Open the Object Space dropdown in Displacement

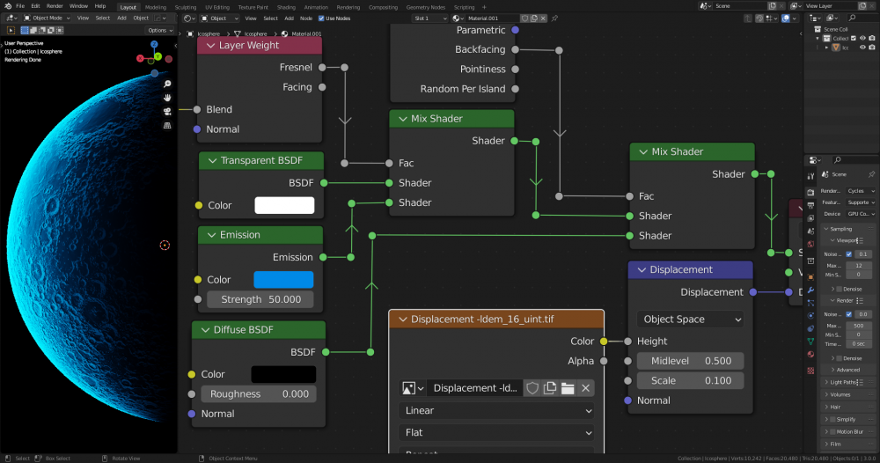click(x=690, y=320)
